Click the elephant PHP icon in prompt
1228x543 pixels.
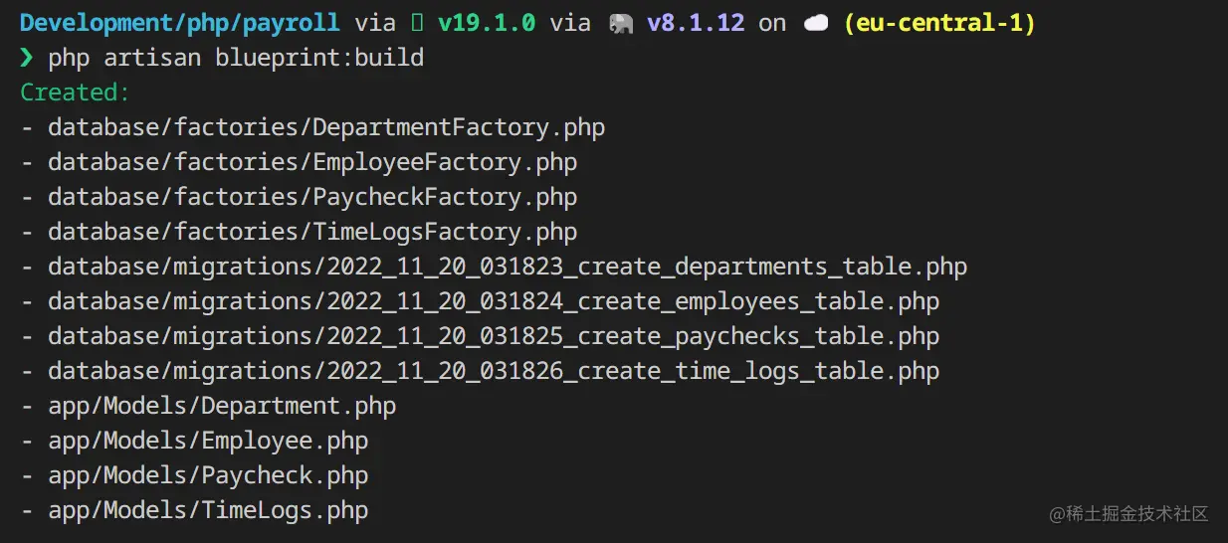(x=622, y=23)
